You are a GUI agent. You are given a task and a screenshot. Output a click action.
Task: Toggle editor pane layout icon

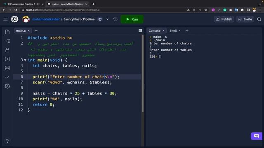[x=140, y=30]
